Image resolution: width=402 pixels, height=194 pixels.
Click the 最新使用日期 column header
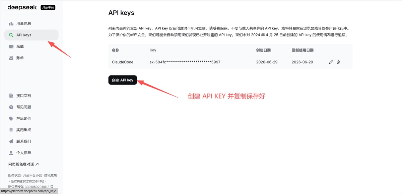click(303, 50)
